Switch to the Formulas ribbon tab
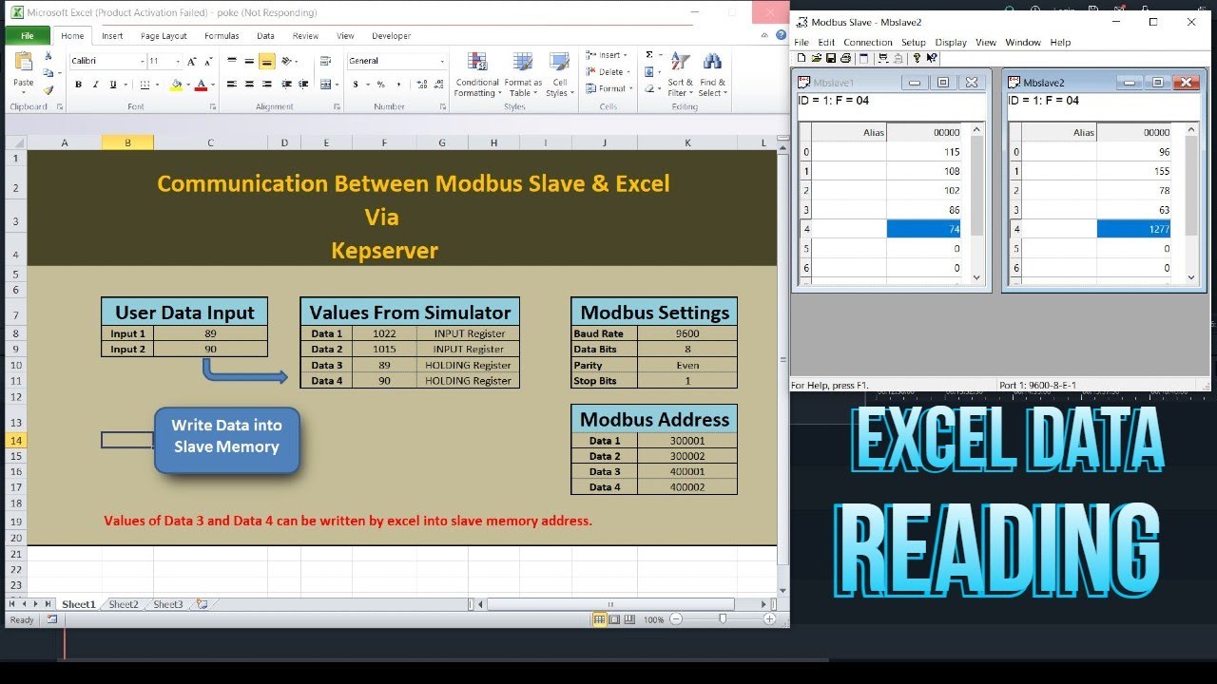1217x684 pixels. pos(222,36)
